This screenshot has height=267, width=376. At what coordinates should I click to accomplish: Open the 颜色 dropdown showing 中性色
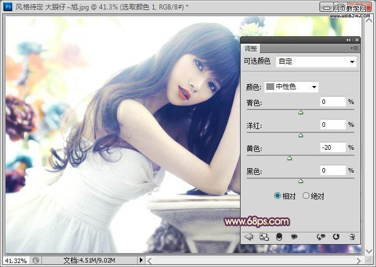291,87
